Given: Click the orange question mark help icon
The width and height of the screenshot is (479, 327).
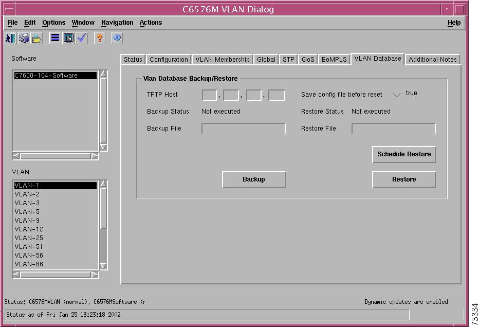Looking at the screenshot, I should pyautogui.click(x=100, y=38).
